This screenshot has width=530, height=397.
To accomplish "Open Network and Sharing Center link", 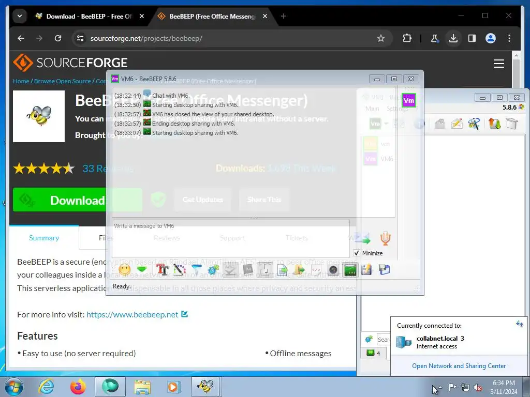I will click(x=459, y=365).
